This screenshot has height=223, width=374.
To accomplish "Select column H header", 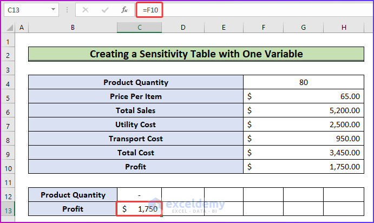I will (x=344, y=27).
